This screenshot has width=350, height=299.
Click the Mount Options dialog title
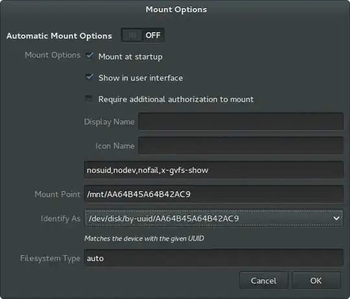tap(176, 9)
